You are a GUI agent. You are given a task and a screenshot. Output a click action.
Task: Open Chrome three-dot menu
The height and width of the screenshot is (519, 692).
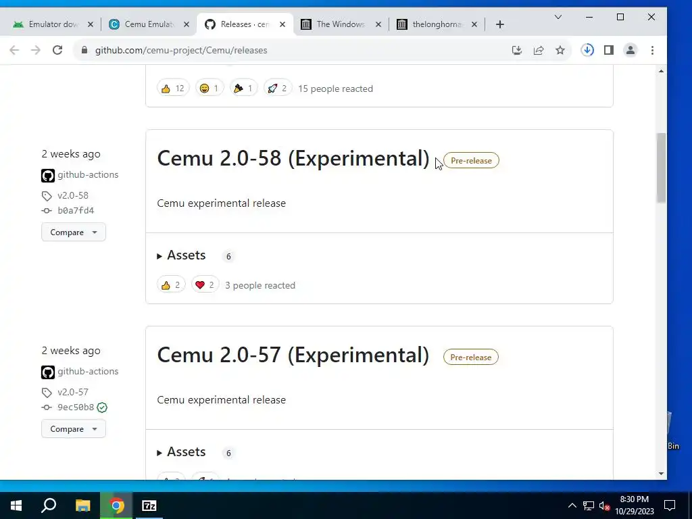(x=652, y=50)
